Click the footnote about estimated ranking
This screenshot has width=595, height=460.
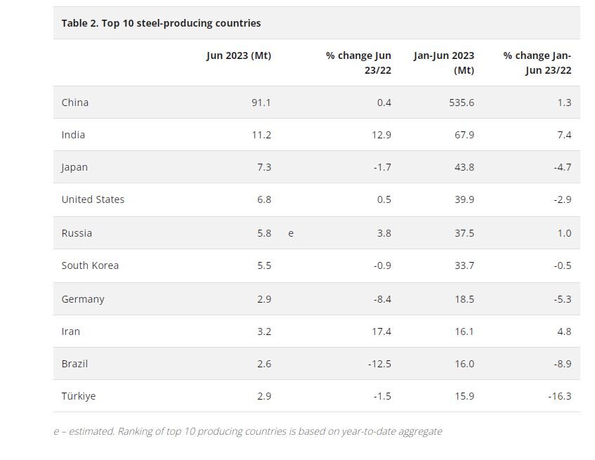click(248, 431)
